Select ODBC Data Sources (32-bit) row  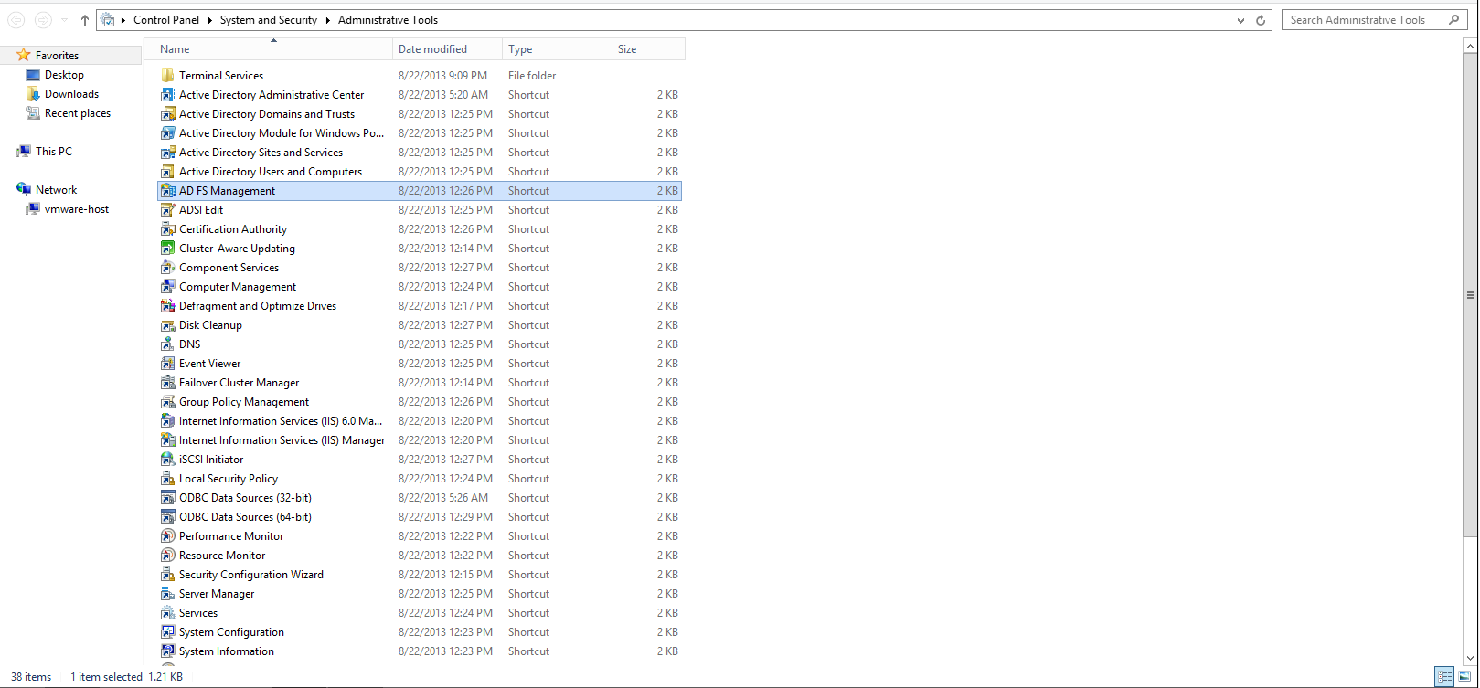pyautogui.click(x=420, y=498)
